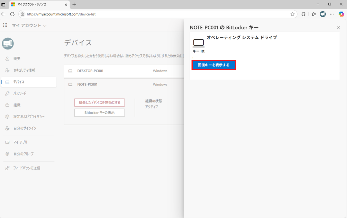347x218 pixels.
Task: Open 概要 in the sidebar
Action: 29,58
